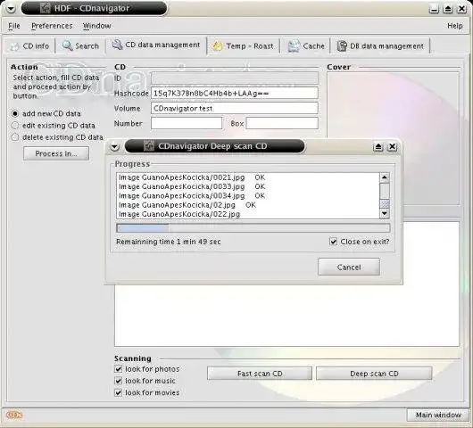Click the DB data management tab icon
Image resolution: width=473 pixels, height=428 pixels.
pyautogui.click(x=342, y=45)
